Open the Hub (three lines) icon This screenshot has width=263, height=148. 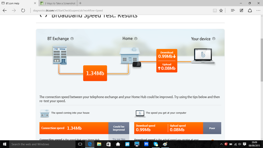pyautogui.click(x=233, y=11)
